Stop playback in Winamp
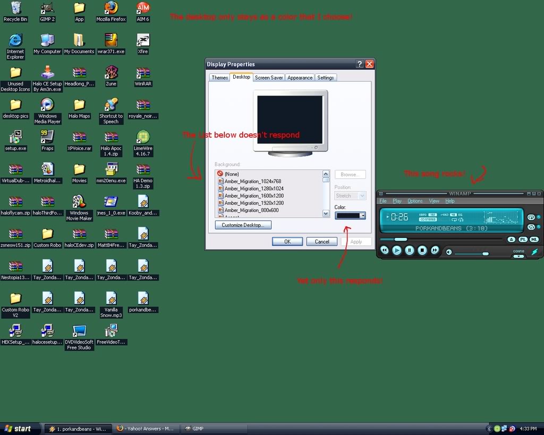544x435 pixels. pyautogui.click(x=422, y=250)
